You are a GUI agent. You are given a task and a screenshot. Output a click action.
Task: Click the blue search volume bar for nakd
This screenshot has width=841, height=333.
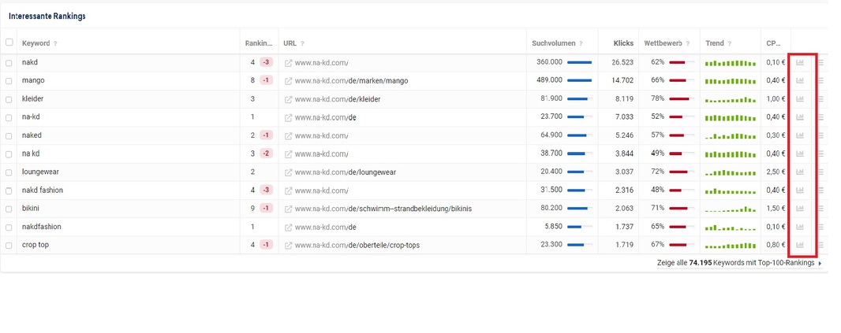pos(579,63)
